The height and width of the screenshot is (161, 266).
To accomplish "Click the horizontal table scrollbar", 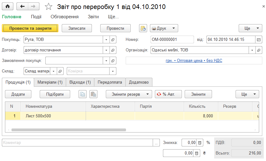I will tap(69, 130).
